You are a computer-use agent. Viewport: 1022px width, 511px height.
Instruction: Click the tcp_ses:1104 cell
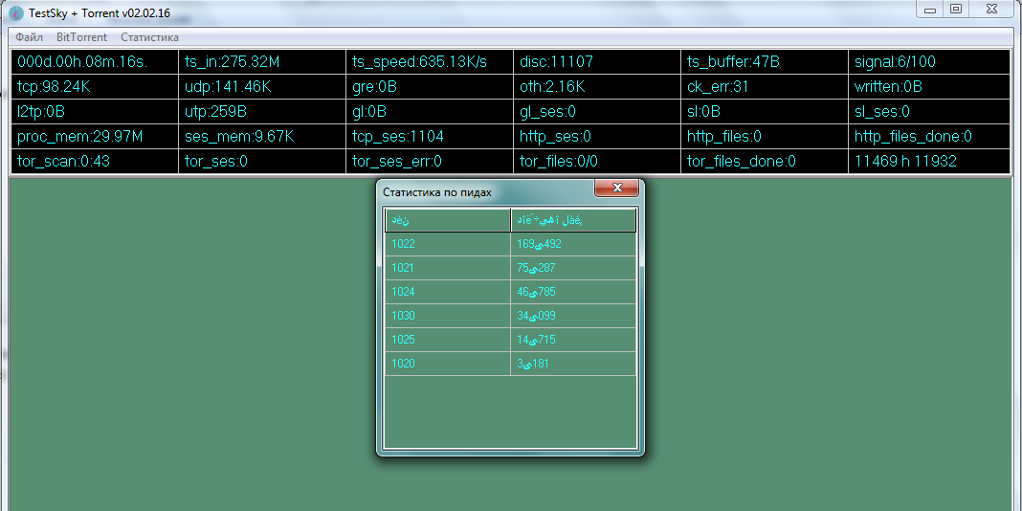pyautogui.click(x=428, y=137)
